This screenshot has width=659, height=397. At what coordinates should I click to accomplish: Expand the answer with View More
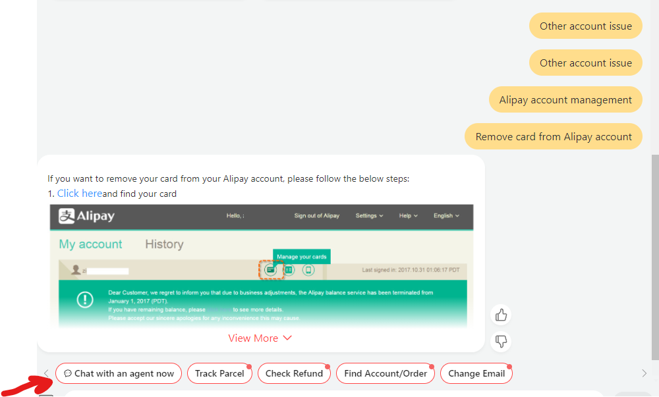260,338
